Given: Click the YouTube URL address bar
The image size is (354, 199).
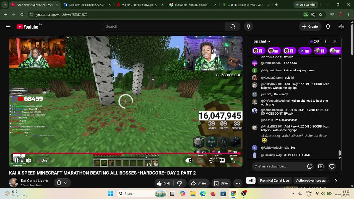Looking at the screenshot, I should 166,15.
